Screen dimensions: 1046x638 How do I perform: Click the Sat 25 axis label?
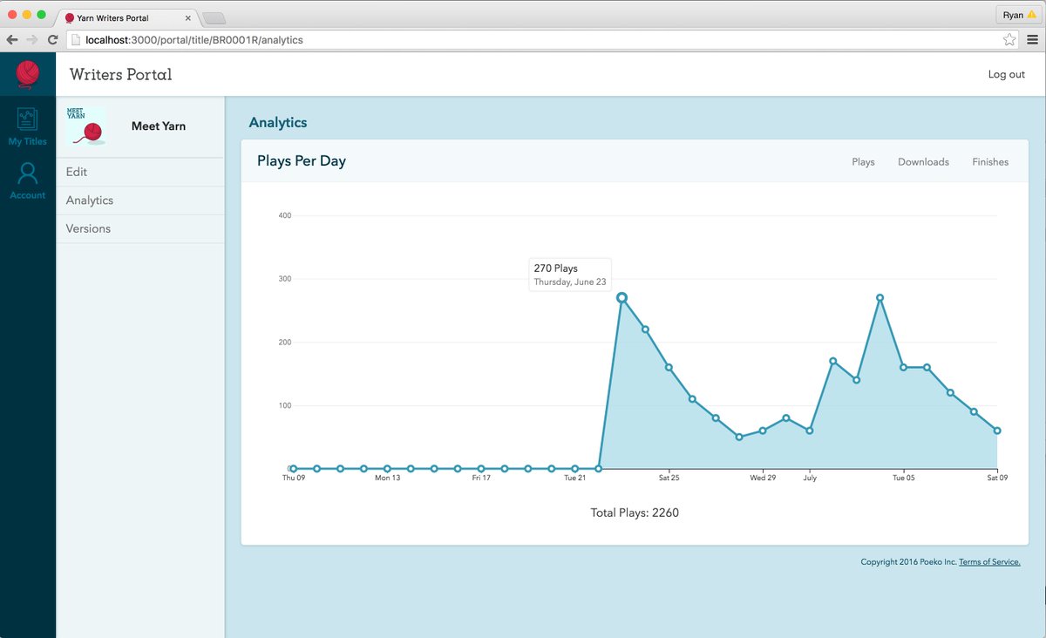click(669, 478)
